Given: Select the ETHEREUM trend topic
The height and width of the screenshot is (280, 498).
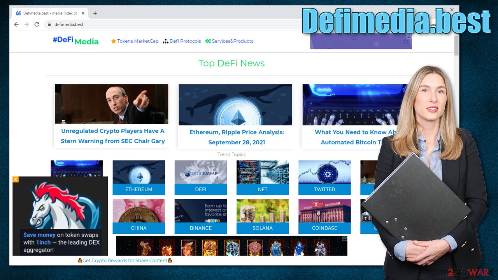Looking at the screenshot, I should click(x=139, y=189).
